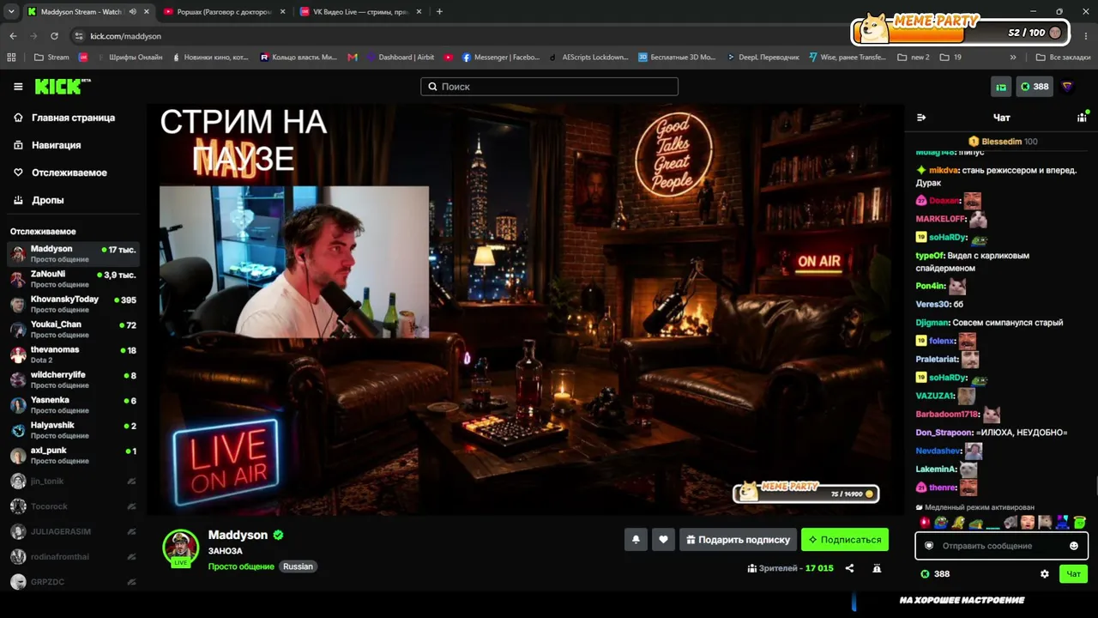
Task: Open chat settings gear icon
Action: [1044, 574]
